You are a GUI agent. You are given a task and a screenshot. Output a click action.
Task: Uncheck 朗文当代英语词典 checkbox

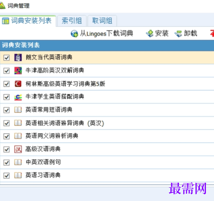click(x=6, y=58)
